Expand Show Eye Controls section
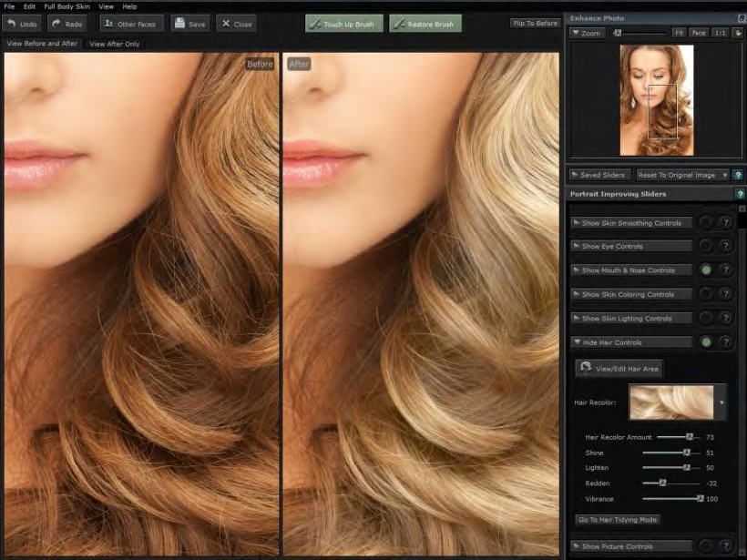 click(630, 246)
